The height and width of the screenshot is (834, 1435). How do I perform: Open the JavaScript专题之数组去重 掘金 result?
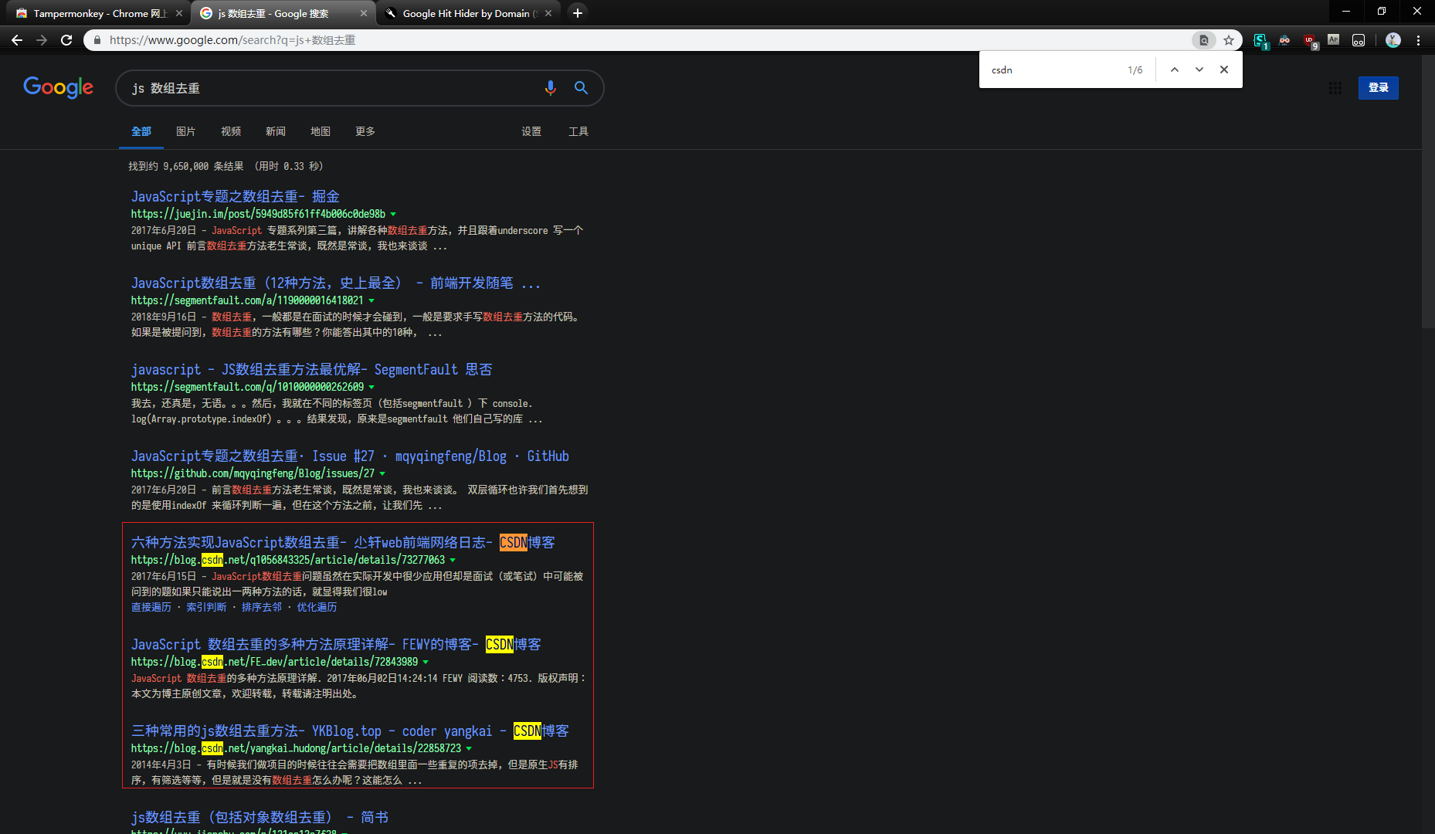[235, 196]
